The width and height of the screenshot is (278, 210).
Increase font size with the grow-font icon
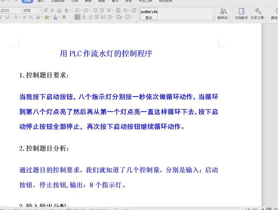[46, 10]
